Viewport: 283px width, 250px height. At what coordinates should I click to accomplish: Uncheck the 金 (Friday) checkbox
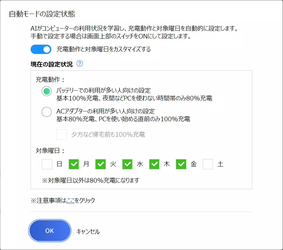pos(181,164)
